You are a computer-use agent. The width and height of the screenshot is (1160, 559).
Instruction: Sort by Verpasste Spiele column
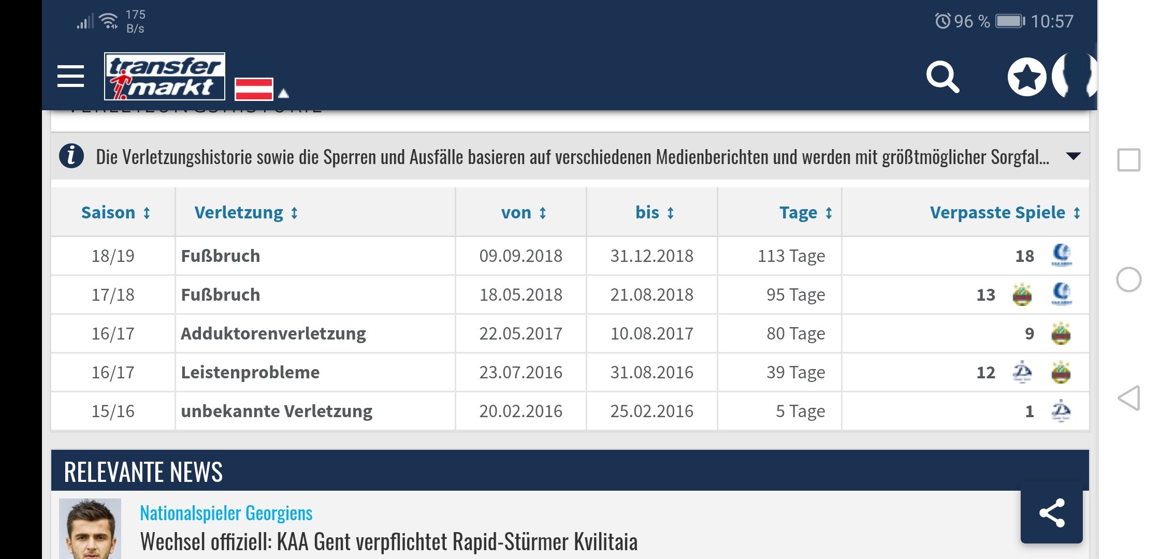(x=1005, y=213)
